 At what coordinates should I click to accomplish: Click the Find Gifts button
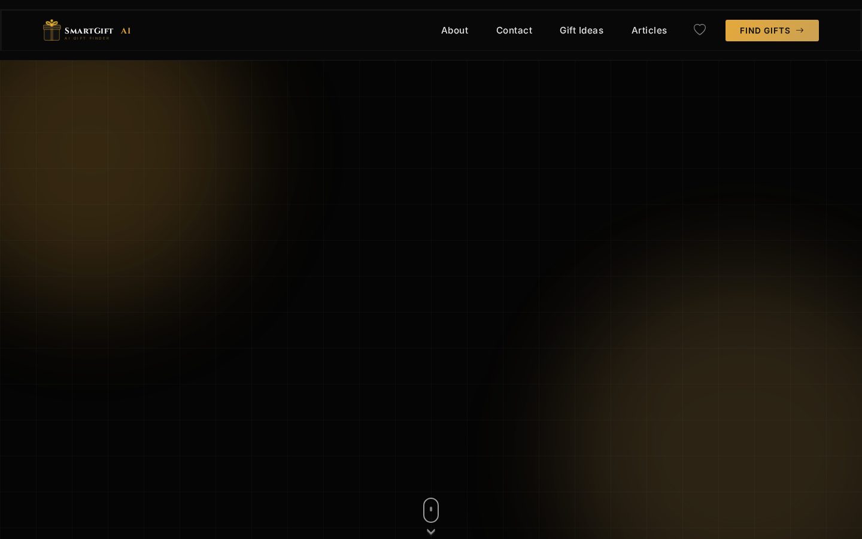772,31
